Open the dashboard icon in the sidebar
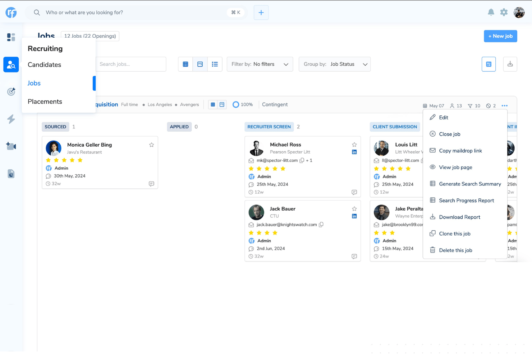532x354 pixels. pos(11,37)
